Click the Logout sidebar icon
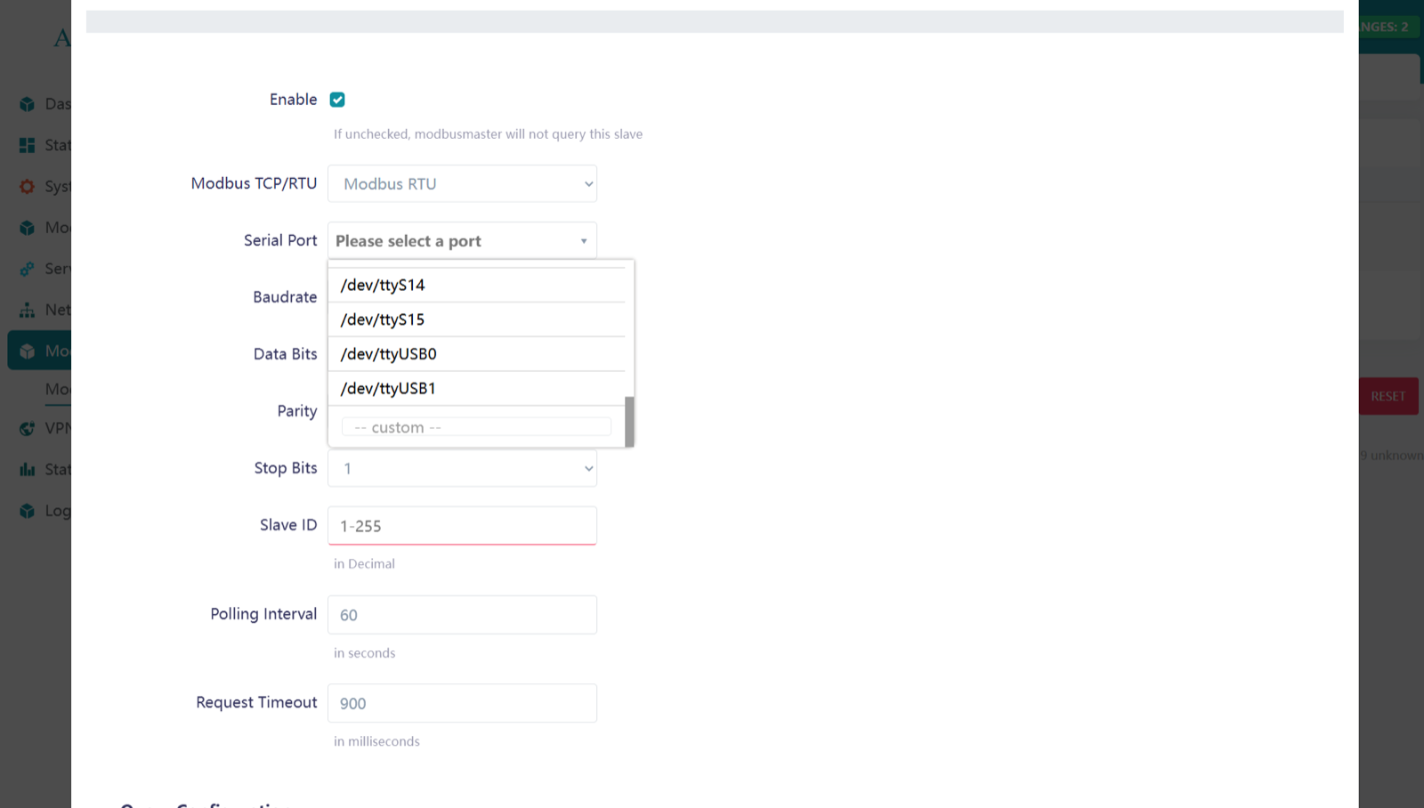This screenshot has height=808, width=1424. 28,511
